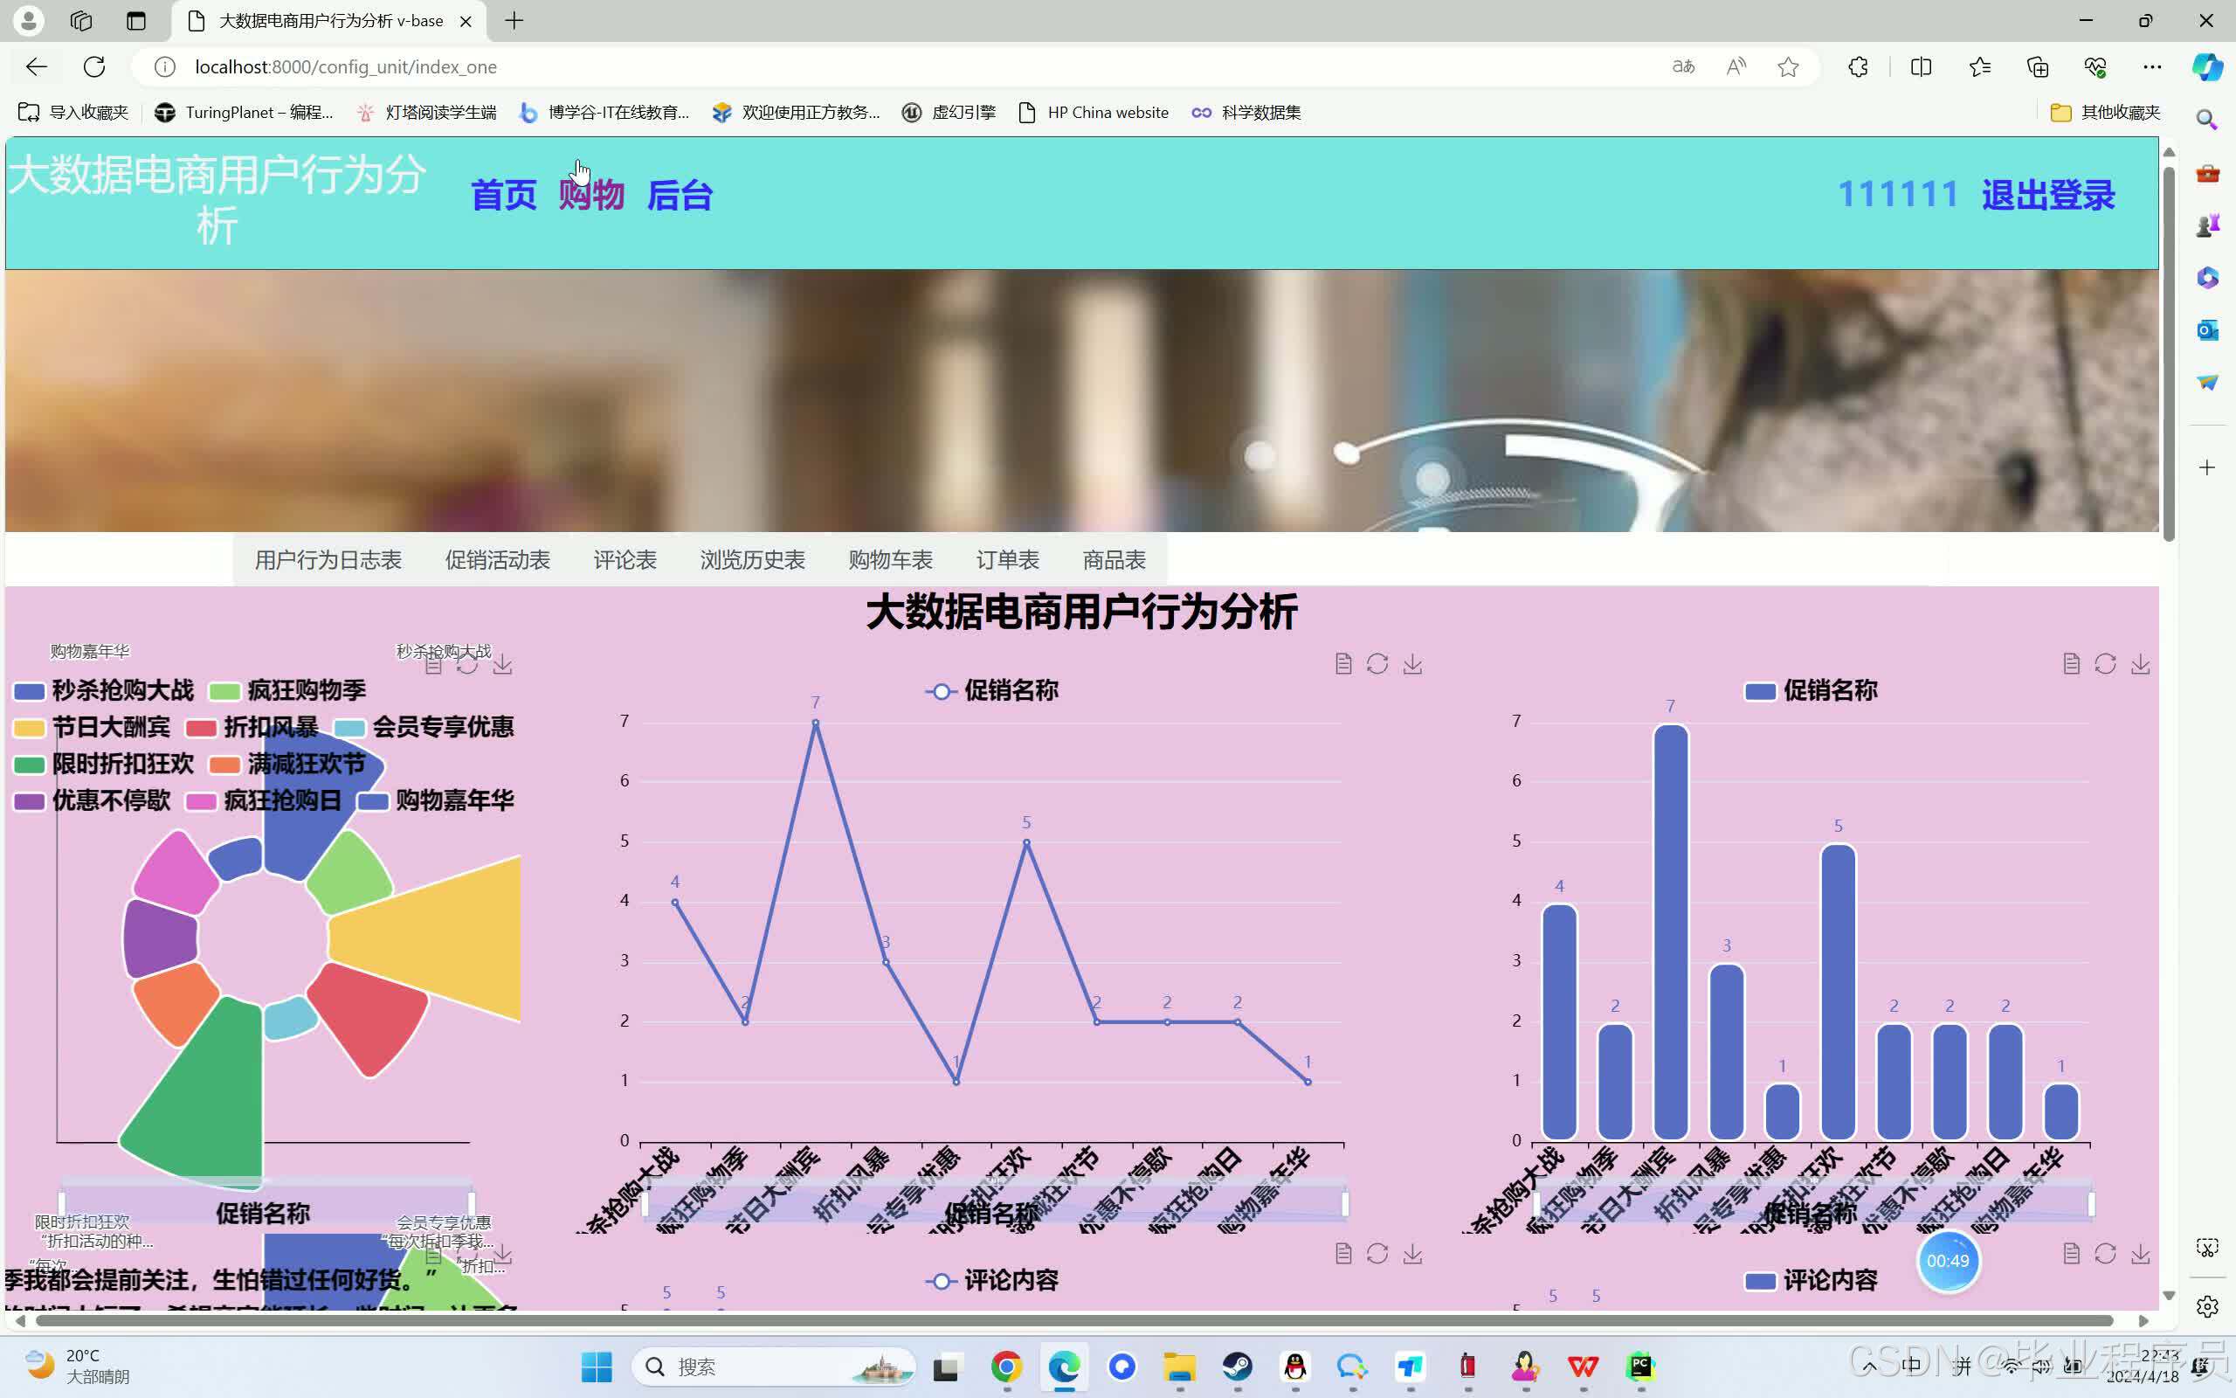The image size is (2236, 1398).
Task: Open the Edge settings menu (...)
Action: 2154,66
